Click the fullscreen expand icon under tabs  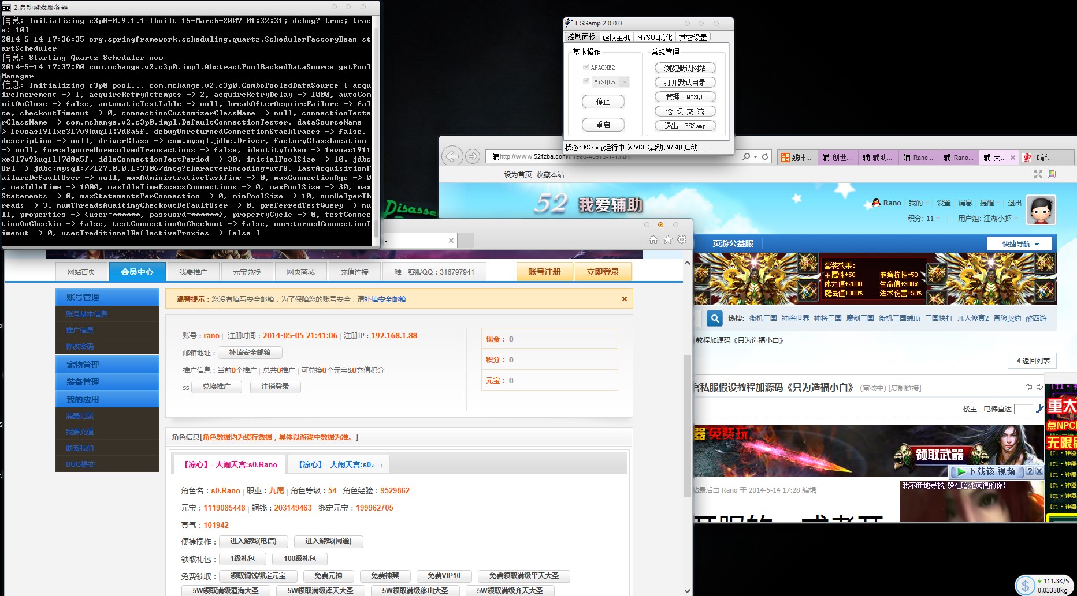tap(1038, 174)
